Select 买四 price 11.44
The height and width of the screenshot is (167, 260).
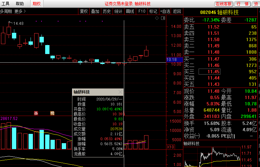click(214, 78)
